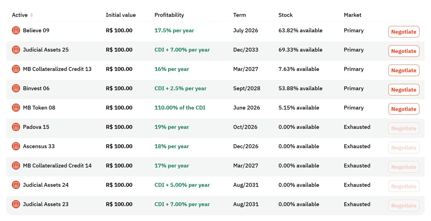Click the Judicial Assets 25 asset icon
This screenshot has width=431, height=221.
coord(16,50)
